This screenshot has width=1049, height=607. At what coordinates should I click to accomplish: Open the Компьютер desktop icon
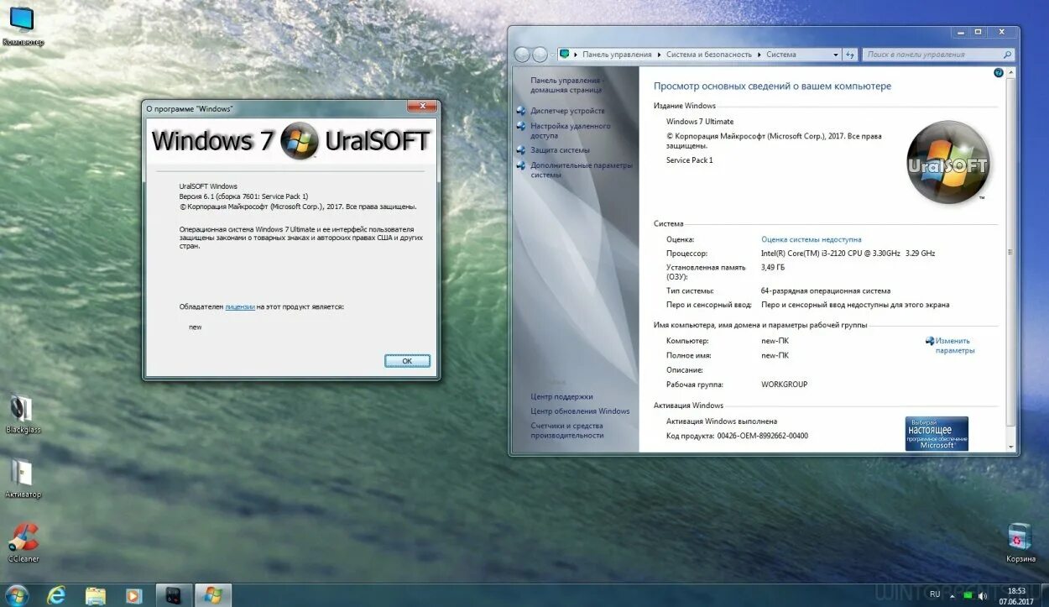click(22, 25)
